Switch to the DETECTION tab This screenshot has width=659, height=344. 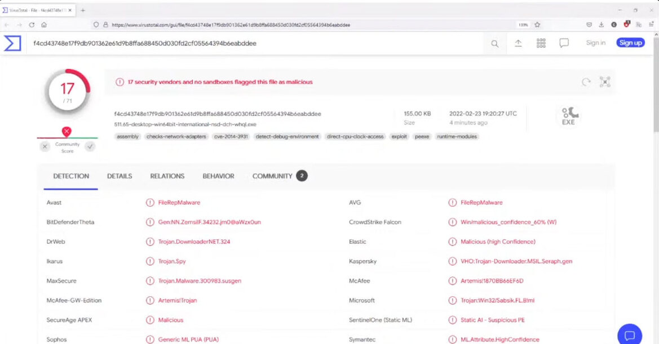click(71, 176)
